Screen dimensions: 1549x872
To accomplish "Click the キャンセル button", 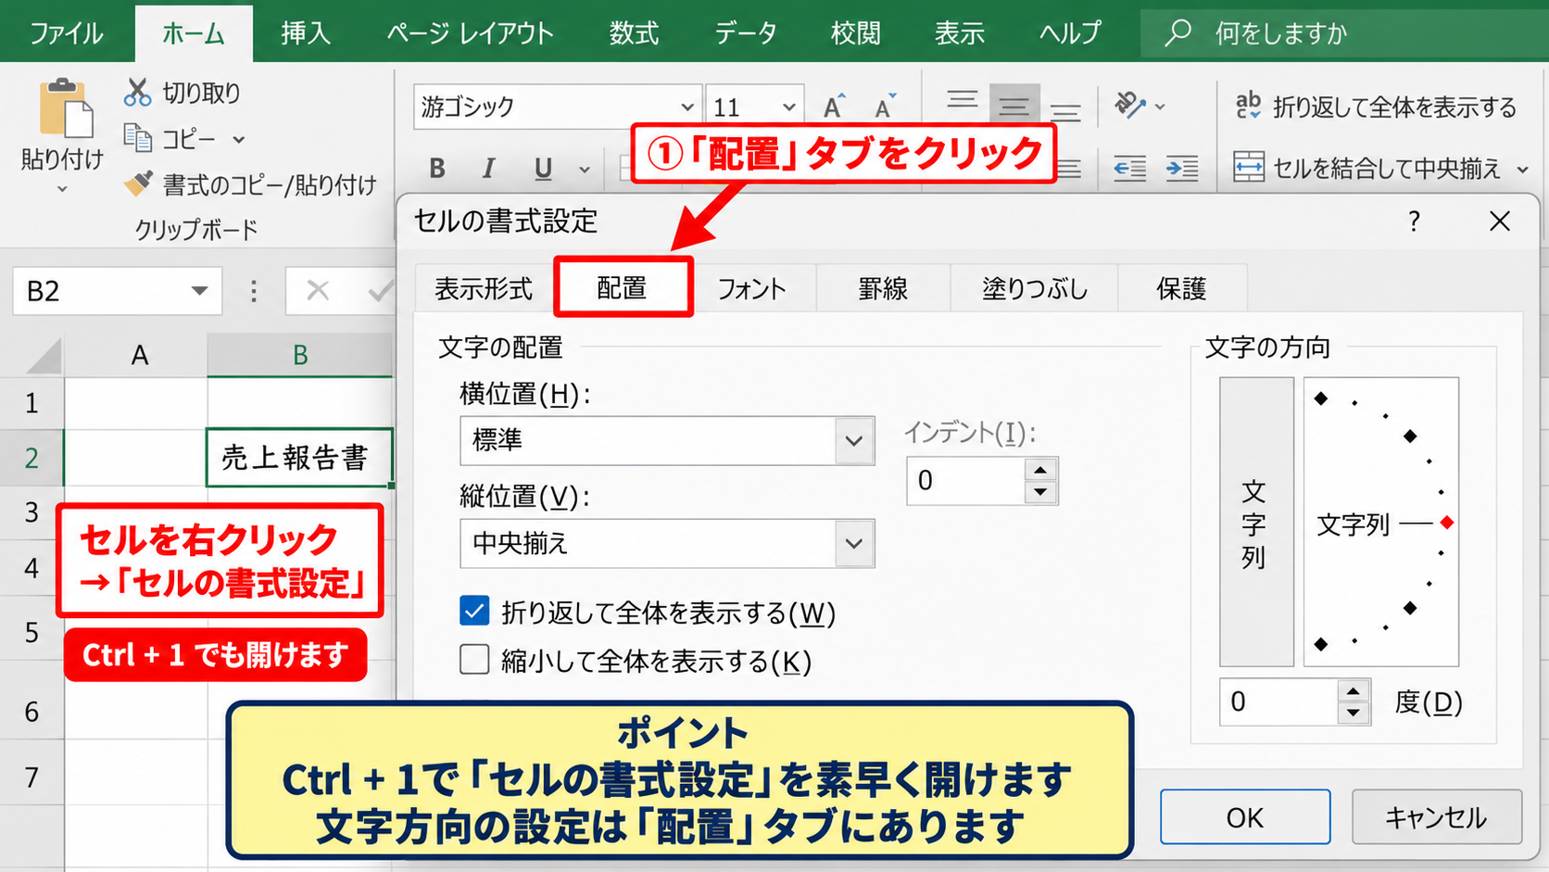I will coord(1437,817).
